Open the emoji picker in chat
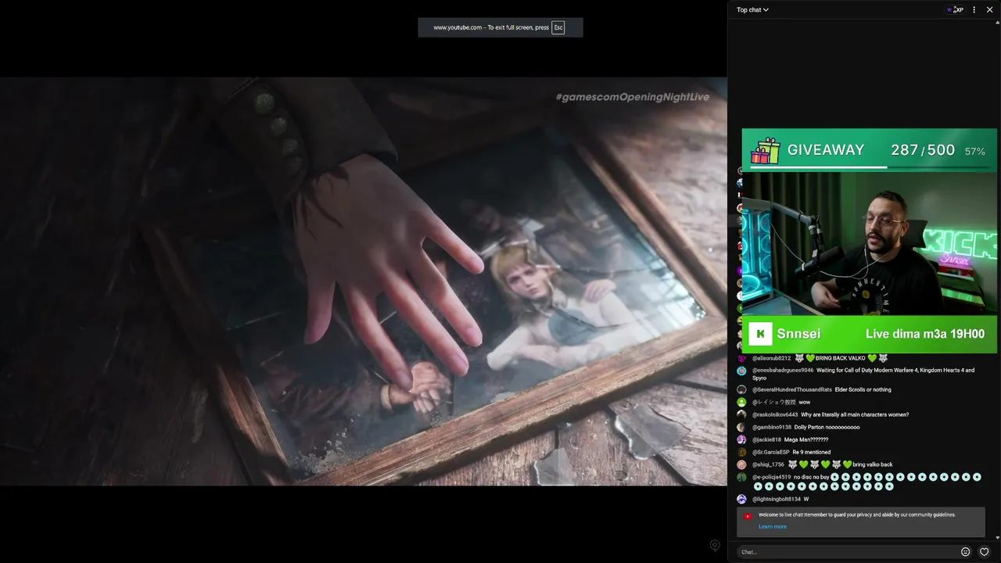The image size is (1001, 563). coord(965,552)
